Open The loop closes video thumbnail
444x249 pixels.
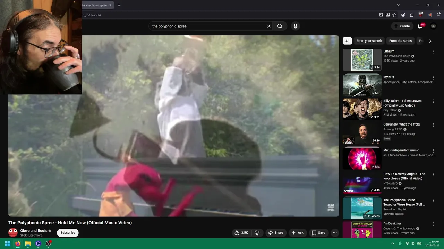pyautogui.click(x=362, y=182)
